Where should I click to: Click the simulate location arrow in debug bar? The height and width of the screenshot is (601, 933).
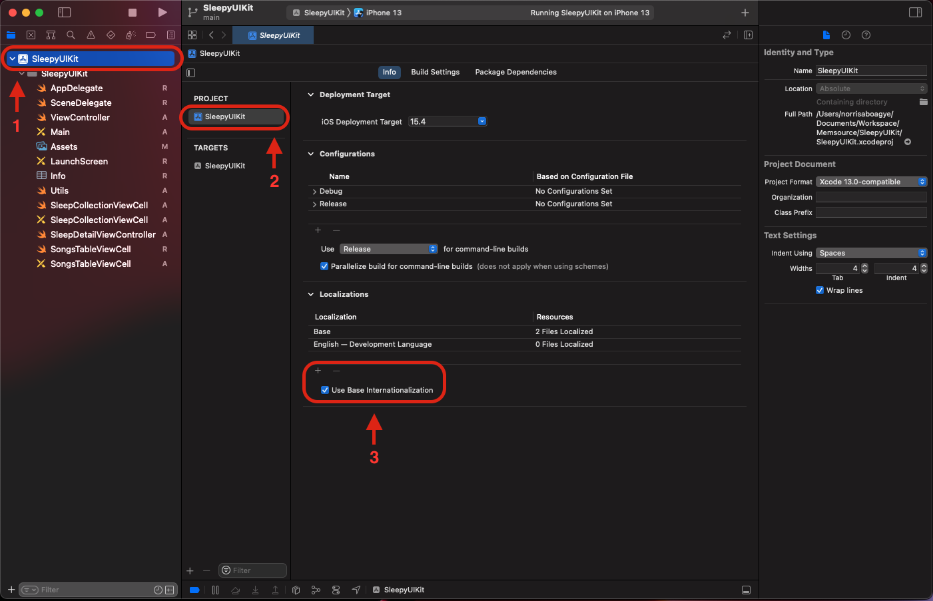[x=356, y=590]
